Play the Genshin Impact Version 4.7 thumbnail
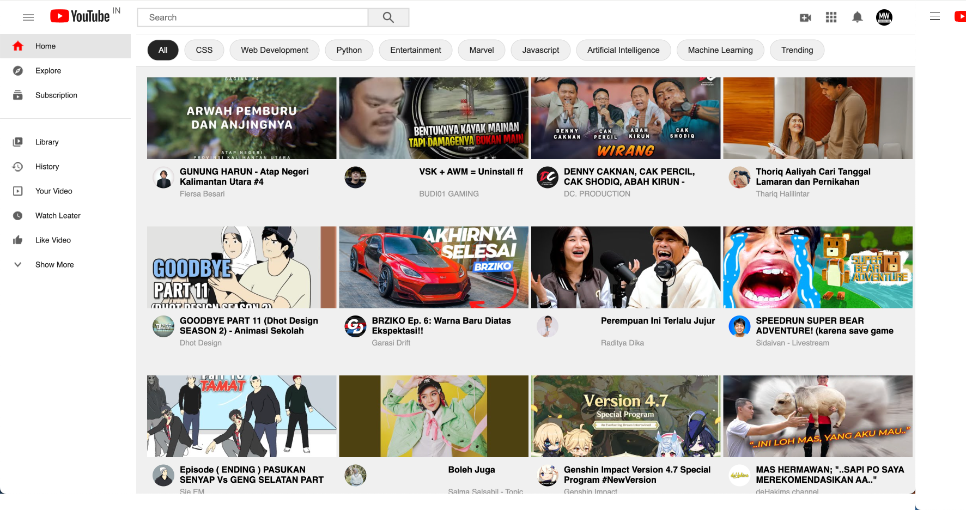The image size is (966, 510). coord(625,416)
